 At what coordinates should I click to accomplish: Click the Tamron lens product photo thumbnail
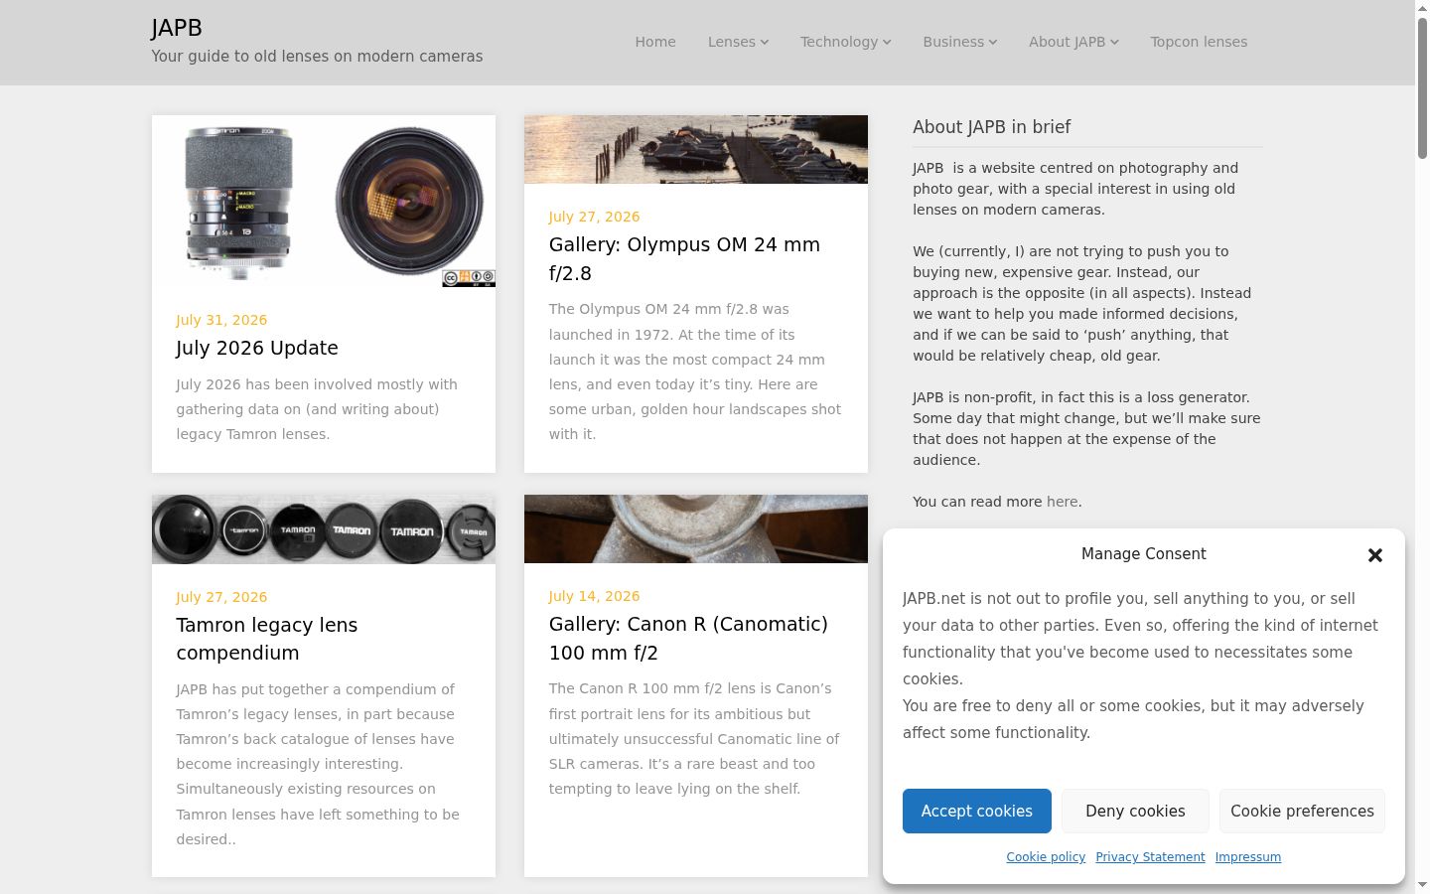click(324, 202)
